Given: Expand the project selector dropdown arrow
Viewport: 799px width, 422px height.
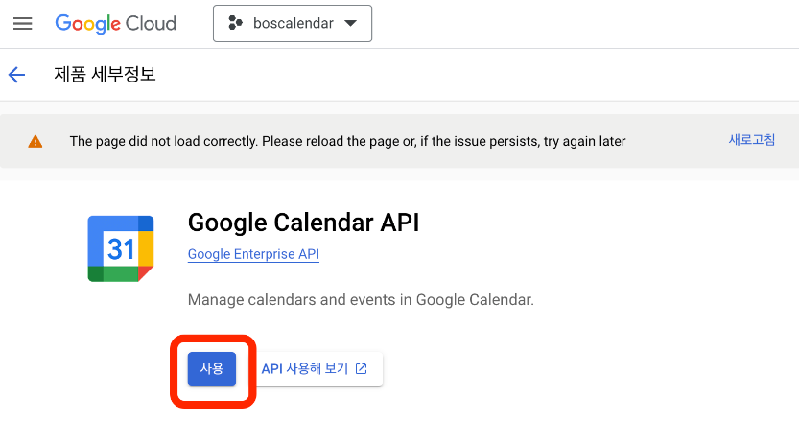Looking at the screenshot, I should 349,24.
